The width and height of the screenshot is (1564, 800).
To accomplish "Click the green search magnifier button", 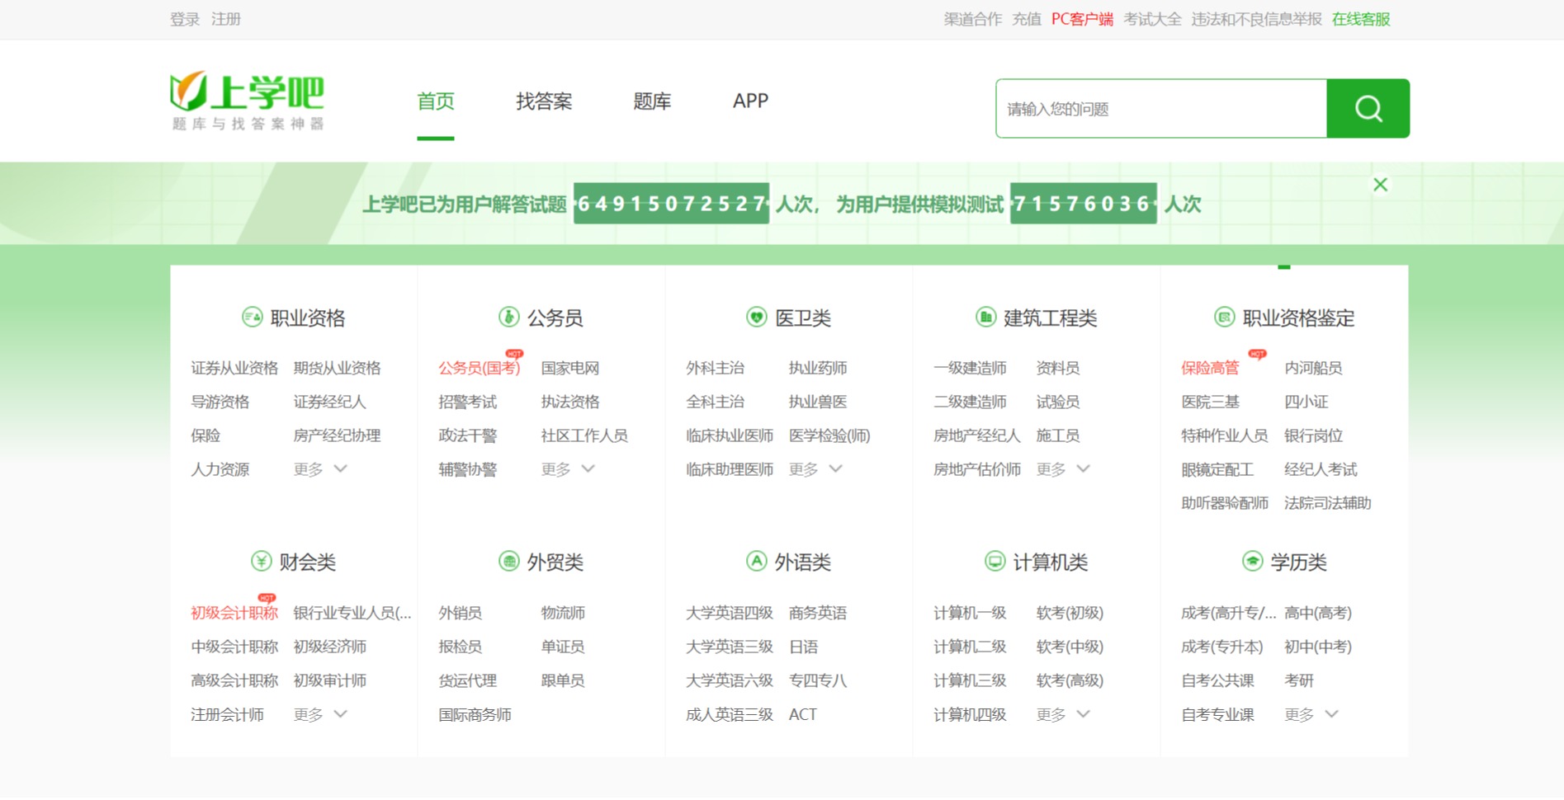I will click(1368, 108).
